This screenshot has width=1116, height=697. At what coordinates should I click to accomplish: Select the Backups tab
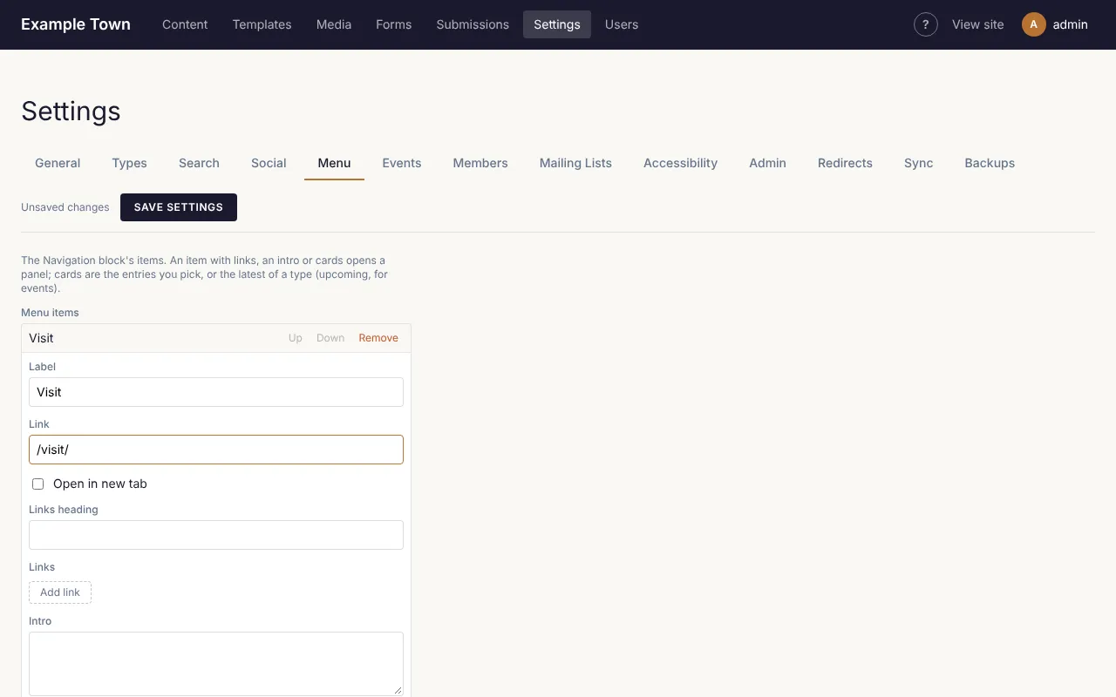pyautogui.click(x=990, y=163)
